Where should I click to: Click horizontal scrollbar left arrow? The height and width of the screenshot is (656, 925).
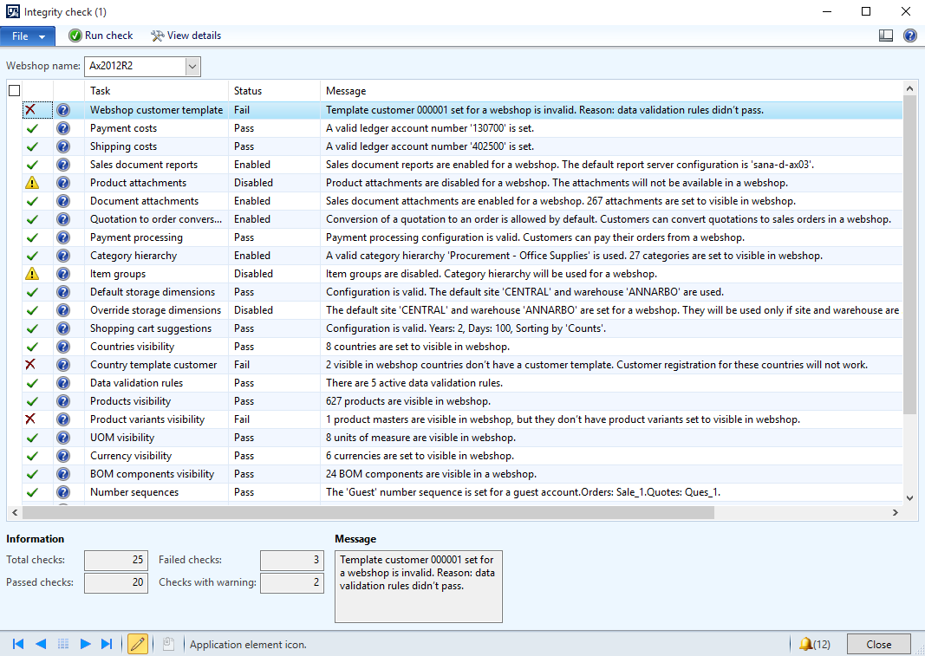click(x=15, y=513)
